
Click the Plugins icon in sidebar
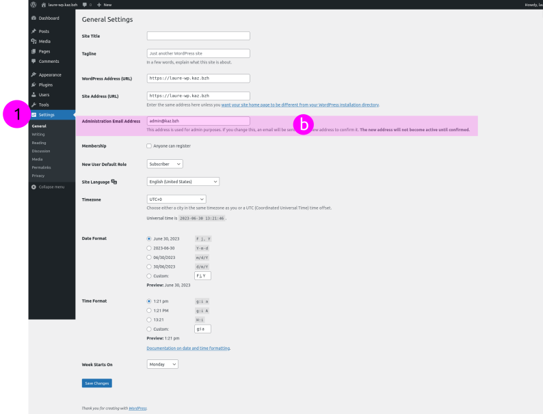[x=34, y=85]
